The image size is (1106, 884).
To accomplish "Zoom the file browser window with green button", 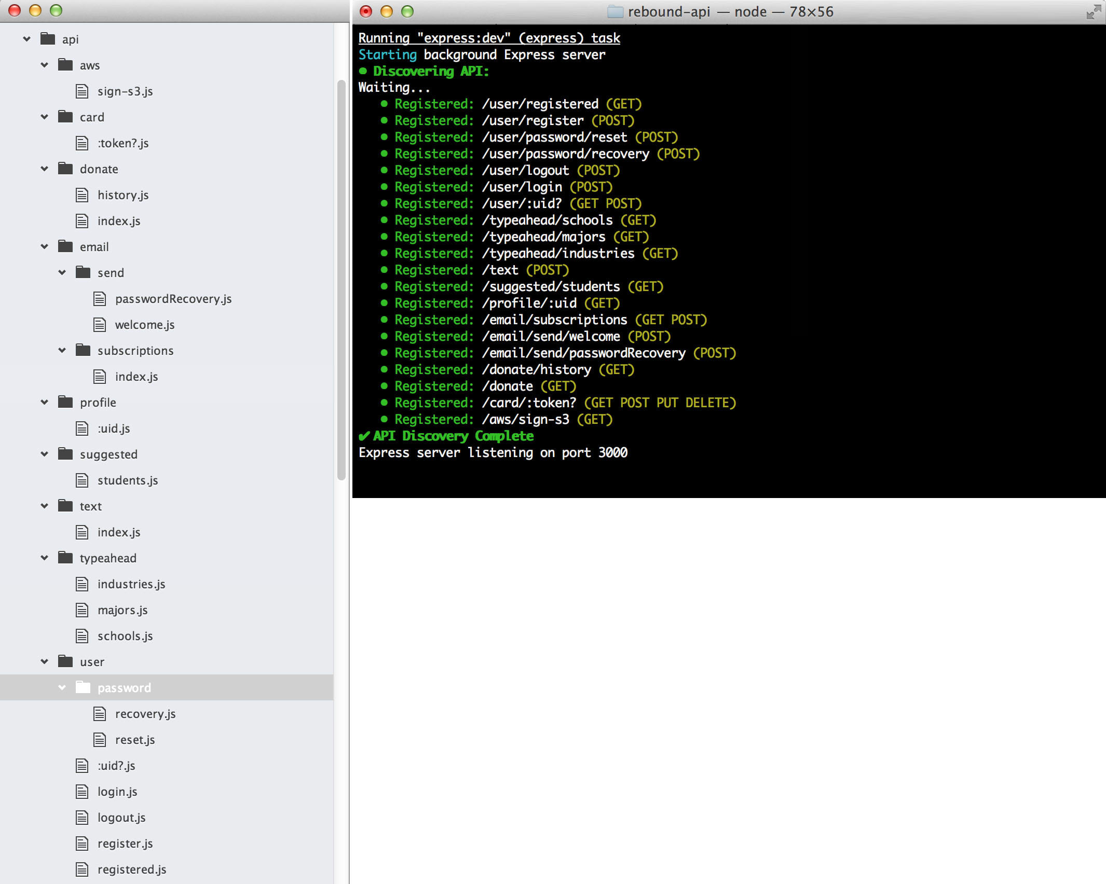I will pyautogui.click(x=56, y=10).
